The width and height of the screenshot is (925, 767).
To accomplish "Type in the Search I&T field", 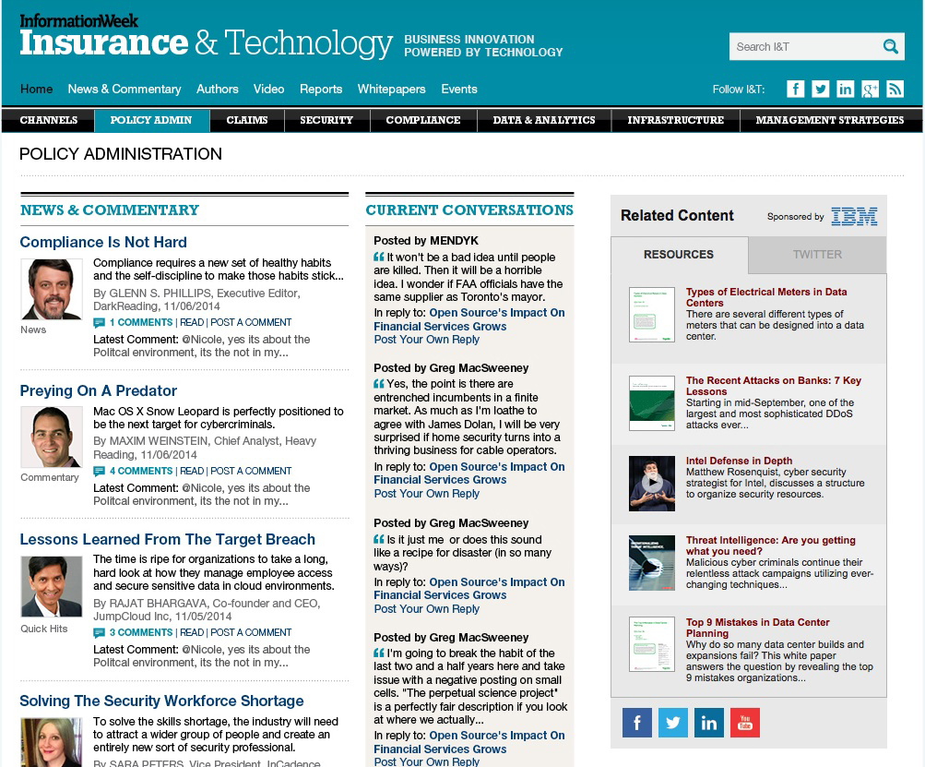I will pos(802,47).
